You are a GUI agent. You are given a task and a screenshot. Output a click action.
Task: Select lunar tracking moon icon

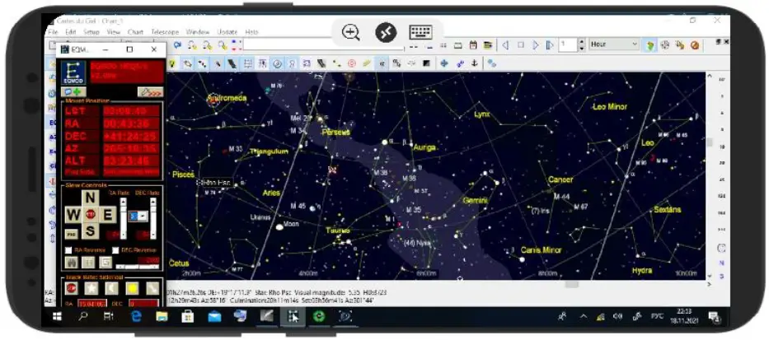111,289
